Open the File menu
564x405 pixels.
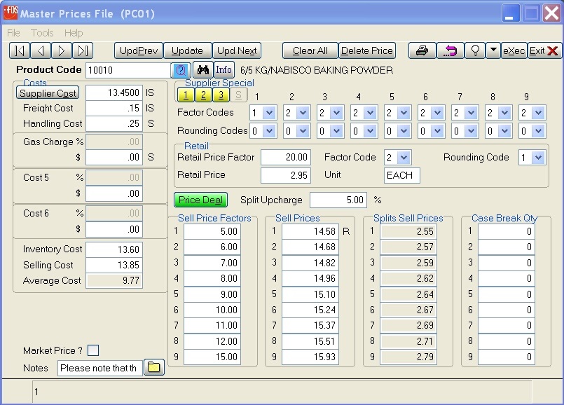point(13,33)
